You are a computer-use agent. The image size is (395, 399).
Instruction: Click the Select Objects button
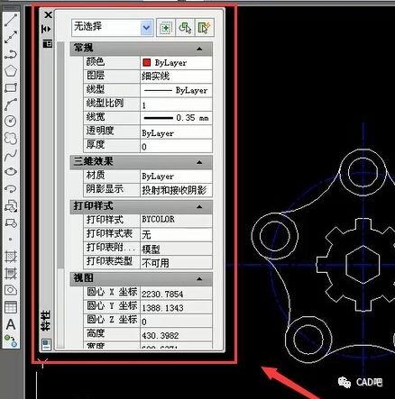[x=185, y=28]
